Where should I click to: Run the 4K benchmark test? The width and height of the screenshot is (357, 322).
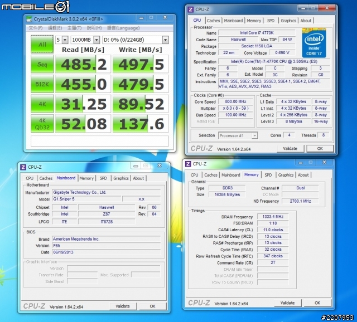[42, 104]
